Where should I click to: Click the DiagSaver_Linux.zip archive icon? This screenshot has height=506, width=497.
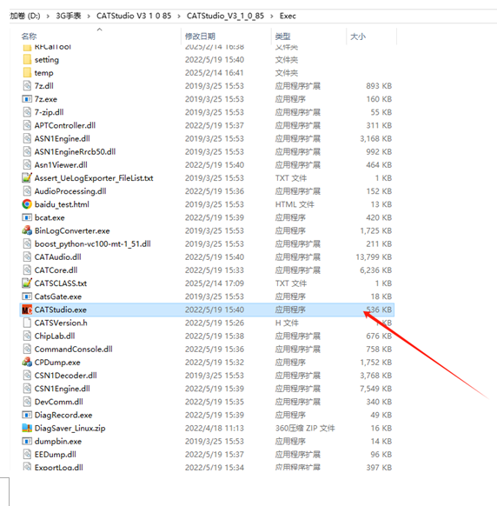[x=27, y=429]
